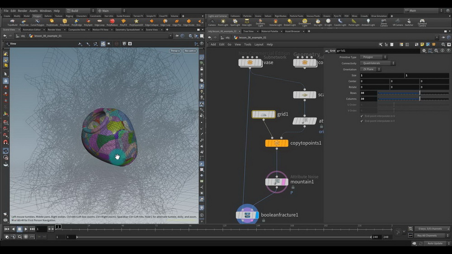
Task: Adjust the Columns slider
Action: [414, 99]
